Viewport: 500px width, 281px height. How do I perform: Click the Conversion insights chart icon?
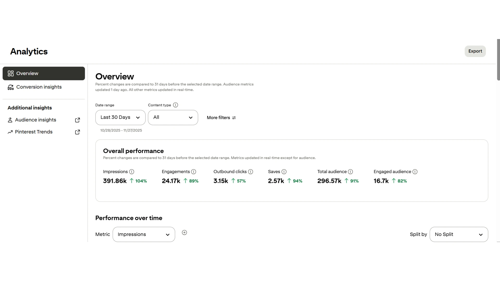point(10,87)
